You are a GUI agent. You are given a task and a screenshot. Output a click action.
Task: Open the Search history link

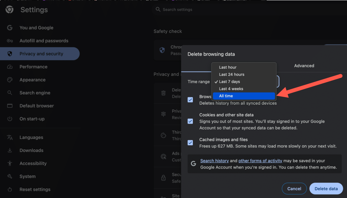215,161
